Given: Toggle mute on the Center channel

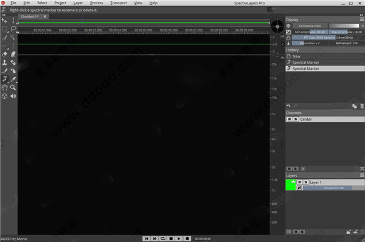Looking at the screenshot, I should coord(290,119).
